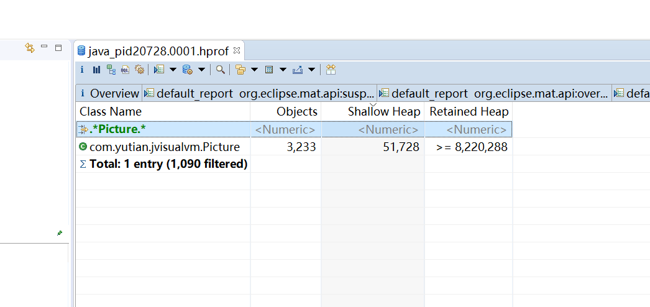Open the OQL Query Browser

tap(125, 70)
